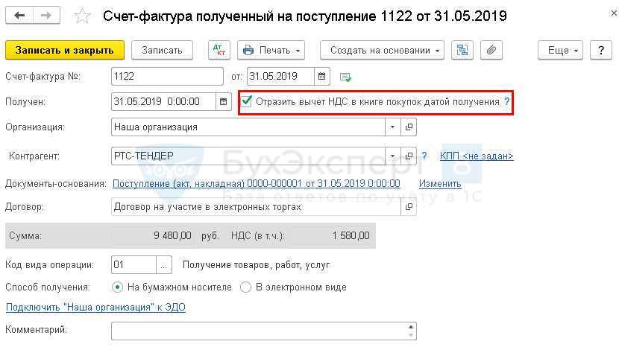Open the Контрагент record button
Image resolution: width=619 pixels, height=350 pixels.
point(409,156)
